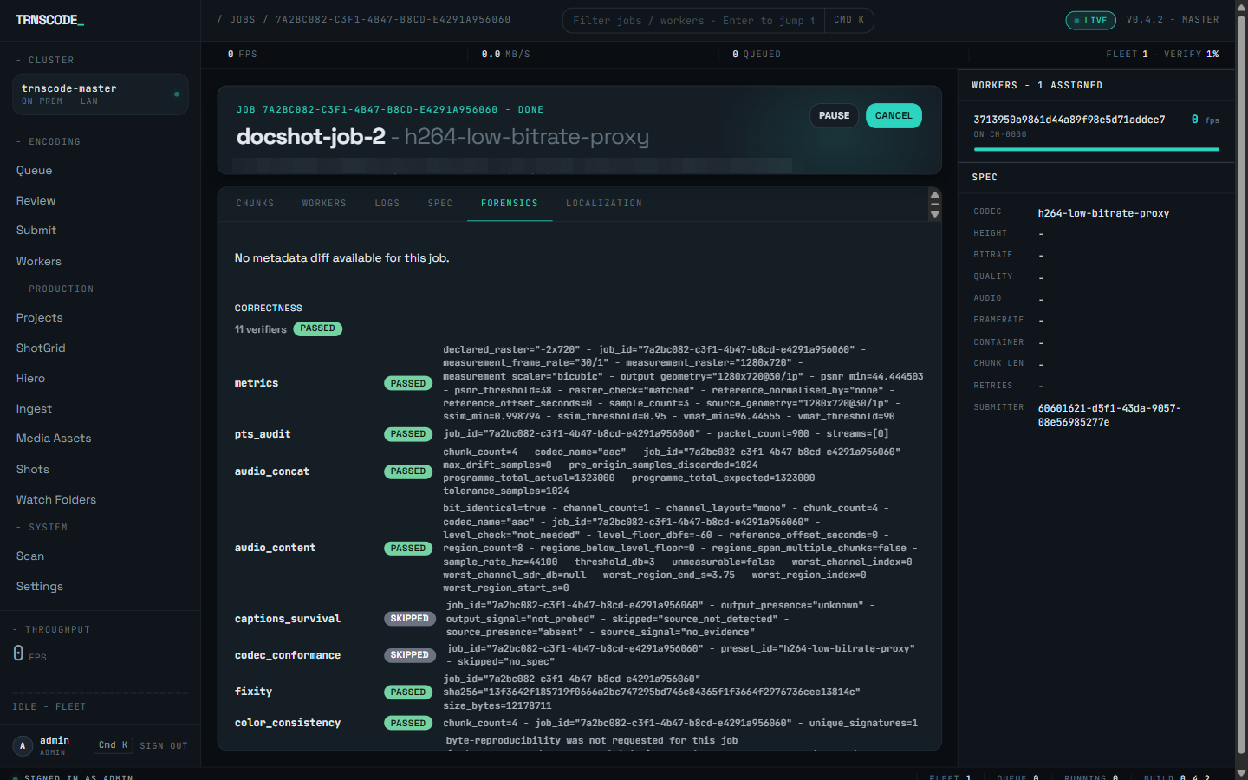The width and height of the screenshot is (1248, 780).
Task: Open Projects in the sidebar
Action: (40, 318)
